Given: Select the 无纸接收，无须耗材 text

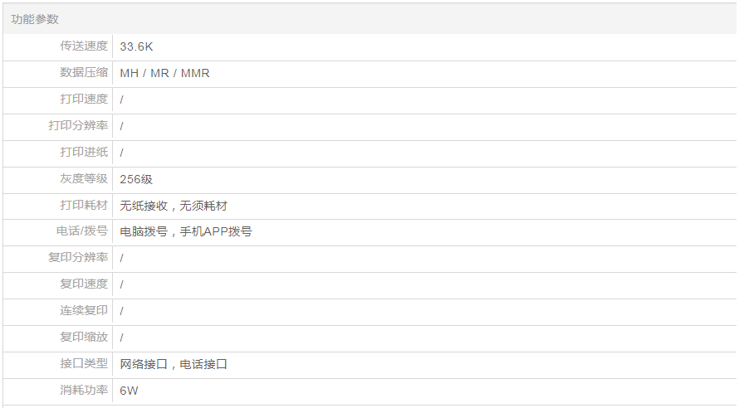Looking at the screenshot, I should coord(173,206).
